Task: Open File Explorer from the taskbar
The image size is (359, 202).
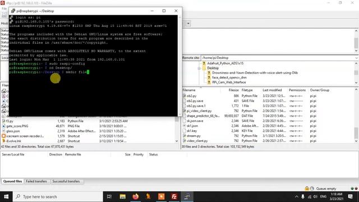Action: [x=122, y=196]
